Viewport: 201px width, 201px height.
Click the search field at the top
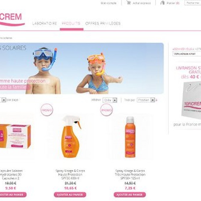pos(193,3)
